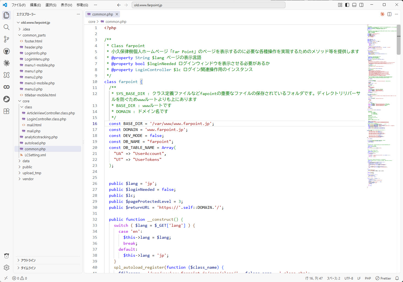The width and height of the screenshot is (403, 282).
Task: Open the Accounts icon at bottom of activity bar
Action: click(x=7, y=256)
